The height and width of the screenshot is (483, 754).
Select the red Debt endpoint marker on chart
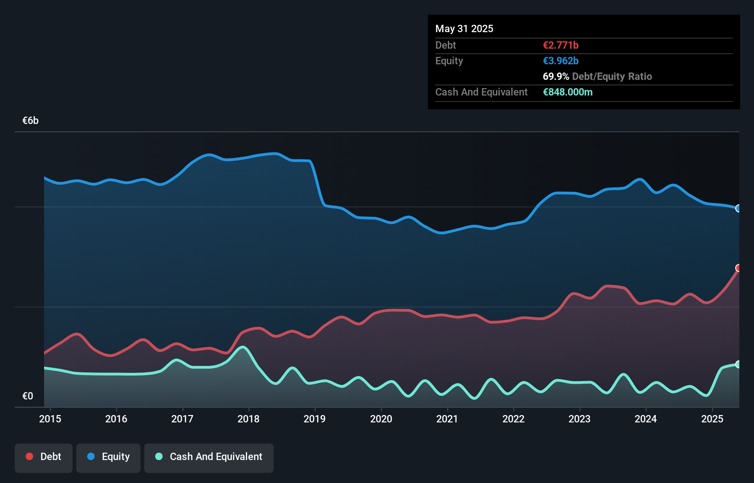(x=738, y=268)
